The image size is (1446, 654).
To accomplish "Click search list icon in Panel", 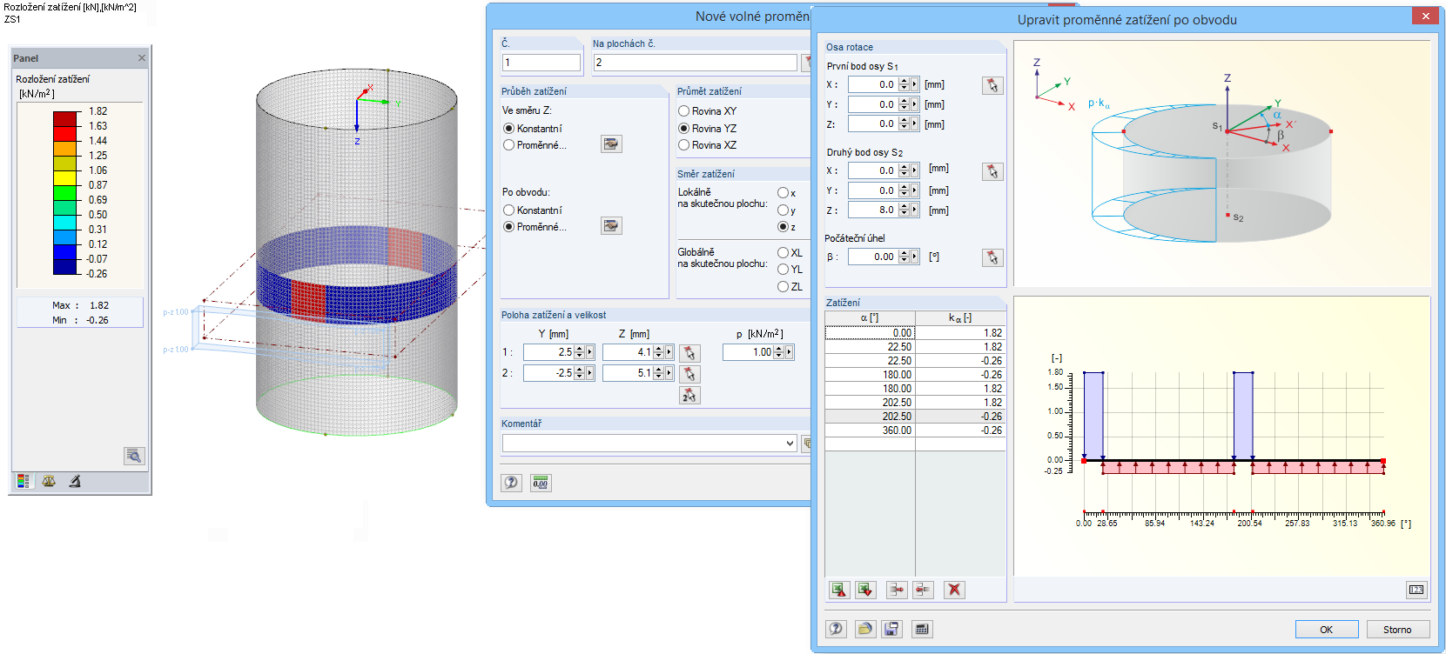I will [134, 456].
